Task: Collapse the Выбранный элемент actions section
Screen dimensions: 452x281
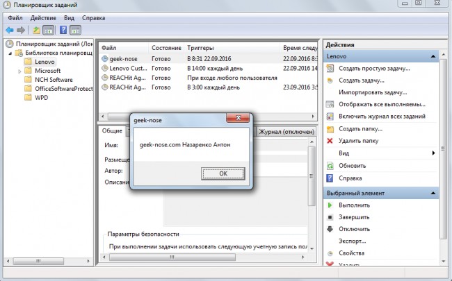Action: pyautogui.click(x=433, y=192)
